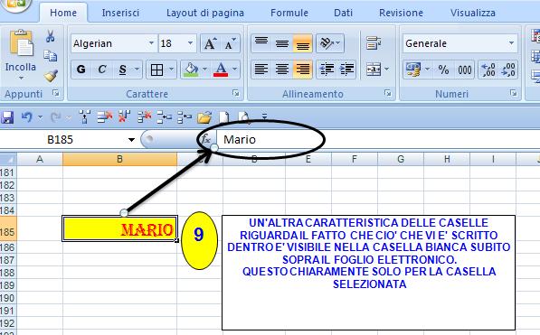The height and width of the screenshot is (335, 540).
Task: Apply currency accounting format icon
Action: click(x=413, y=70)
